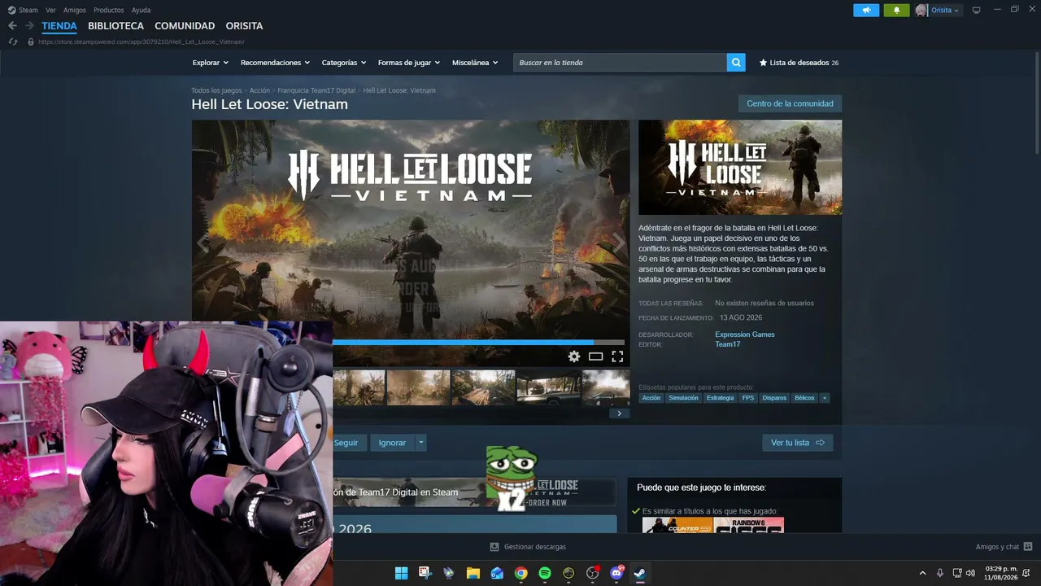1041x586 pixels.
Task: Select the Estrategia tag
Action: 720,398
